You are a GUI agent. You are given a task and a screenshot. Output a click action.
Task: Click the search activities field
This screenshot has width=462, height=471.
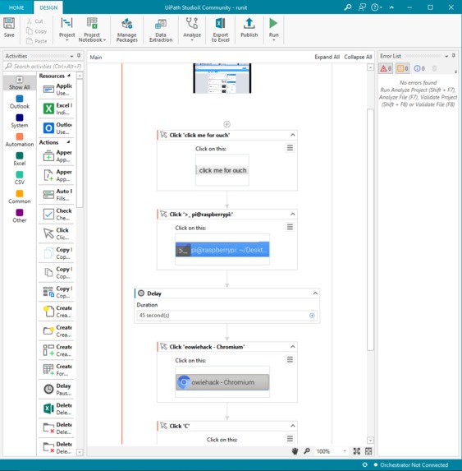pos(43,66)
